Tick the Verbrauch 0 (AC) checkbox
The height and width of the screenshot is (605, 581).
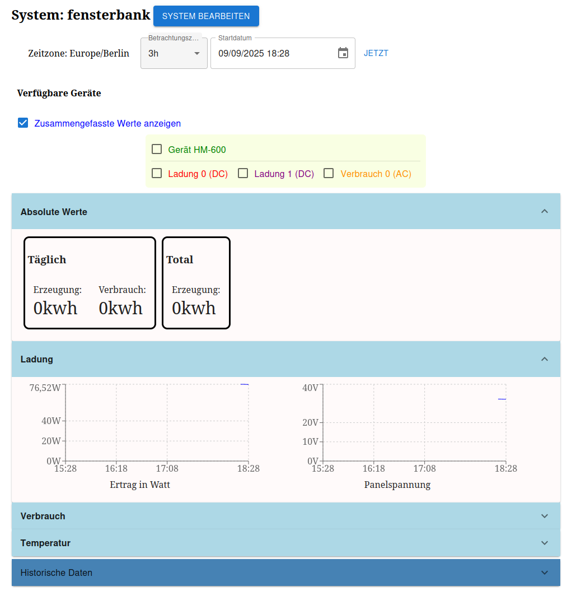click(x=329, y=174)
